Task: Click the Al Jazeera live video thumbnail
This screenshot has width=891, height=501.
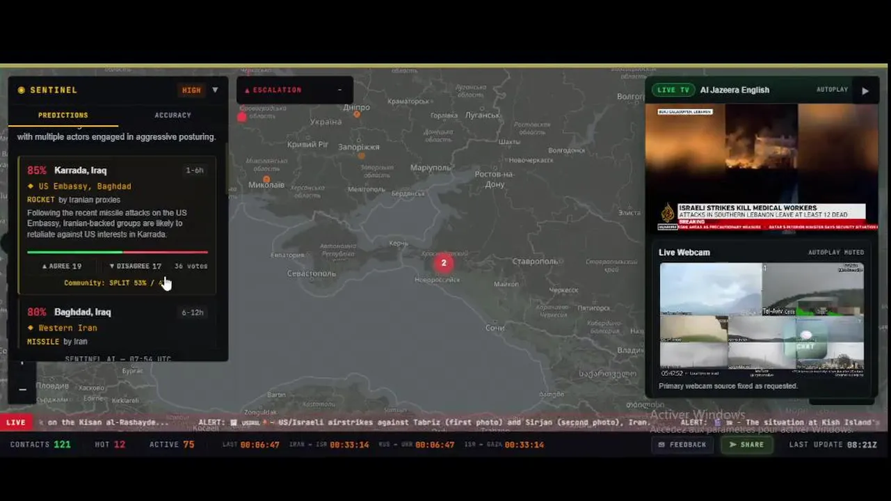Action: pos(762,168)
